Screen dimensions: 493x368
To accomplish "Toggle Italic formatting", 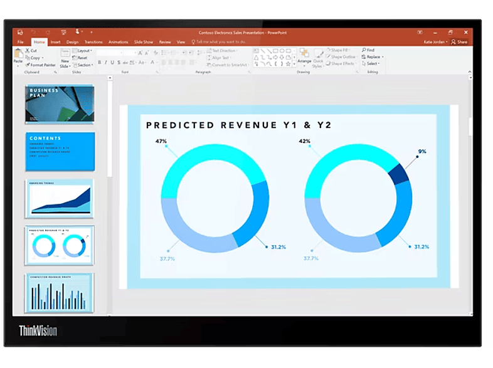I will pyautogui.click(x=105, y=62).
